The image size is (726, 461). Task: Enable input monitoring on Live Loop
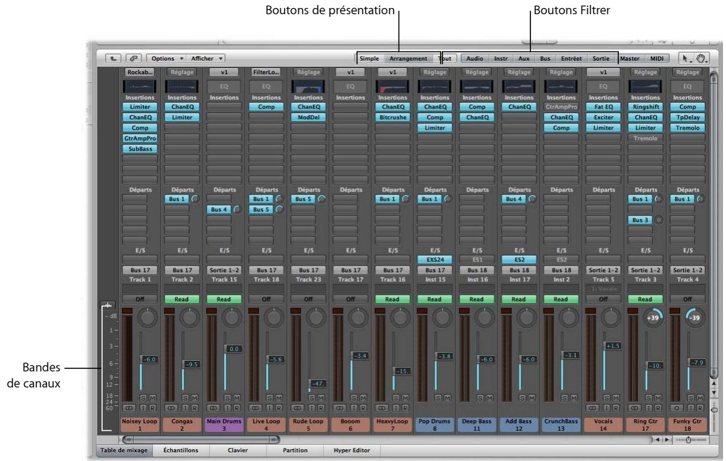tap(269, 408)
